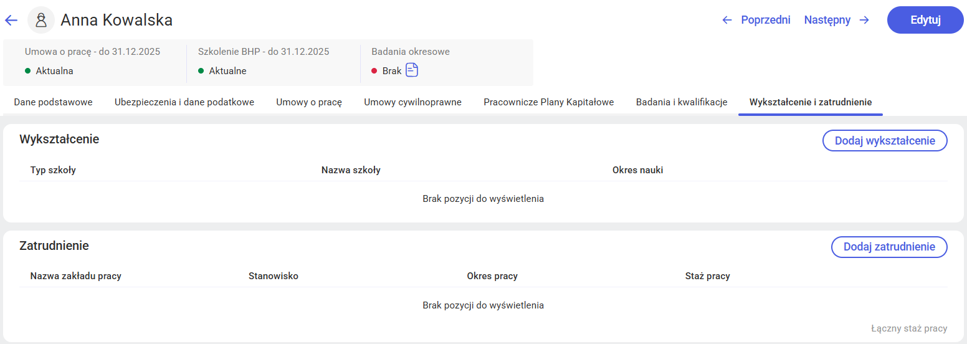Screen dimensions: 967x344
Task: Open the Umowy cywilnoprawne tab
Action: (412, 102)
